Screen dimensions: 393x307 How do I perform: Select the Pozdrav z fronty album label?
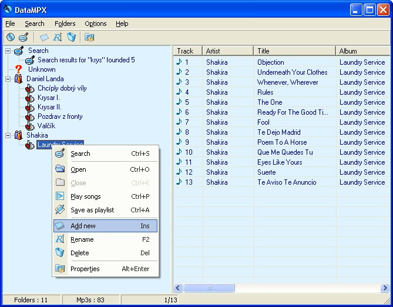pos(60,116)
